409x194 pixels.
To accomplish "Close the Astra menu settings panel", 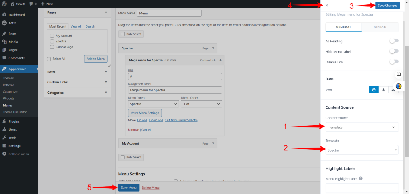I will (x=327, y=6).
